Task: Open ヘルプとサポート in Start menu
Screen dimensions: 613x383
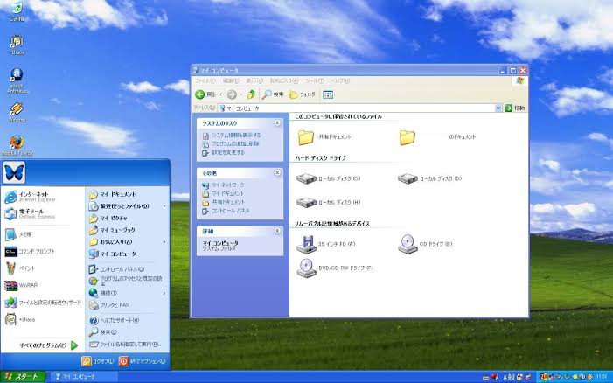Action: click(127, 320)
